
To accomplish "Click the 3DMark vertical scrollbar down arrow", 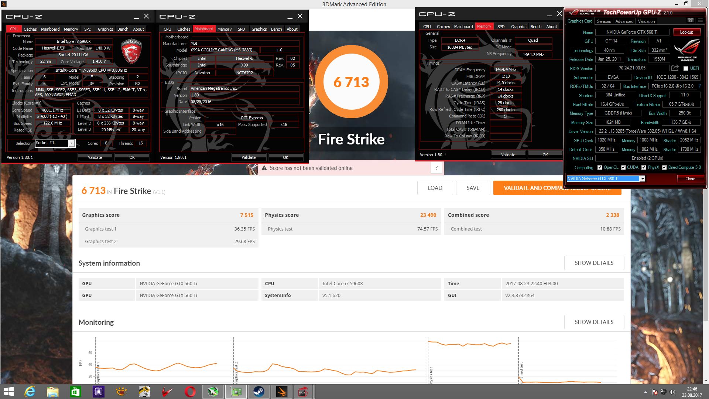I will click(705, 381).
